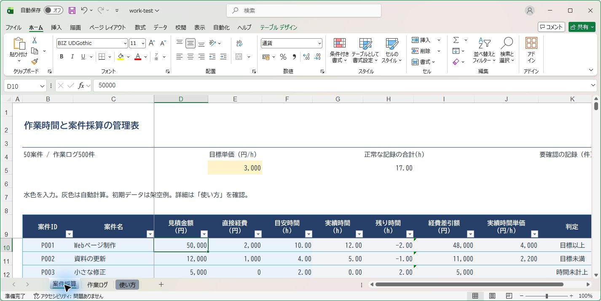Open the 作業ログ sheet tab

(97, 285)
